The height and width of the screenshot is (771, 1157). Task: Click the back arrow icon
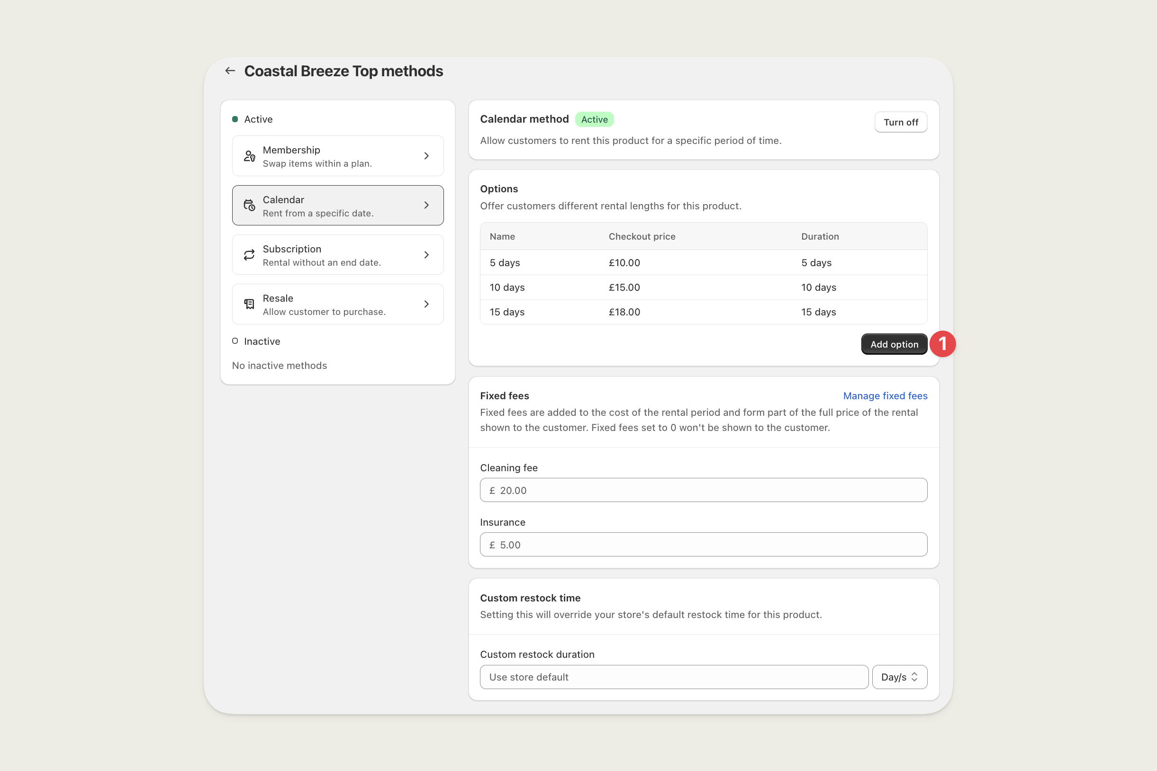pos(230,71)
